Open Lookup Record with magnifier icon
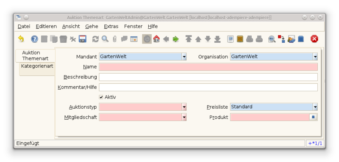The width and height of the screenshot is (339, 162). 105,39
